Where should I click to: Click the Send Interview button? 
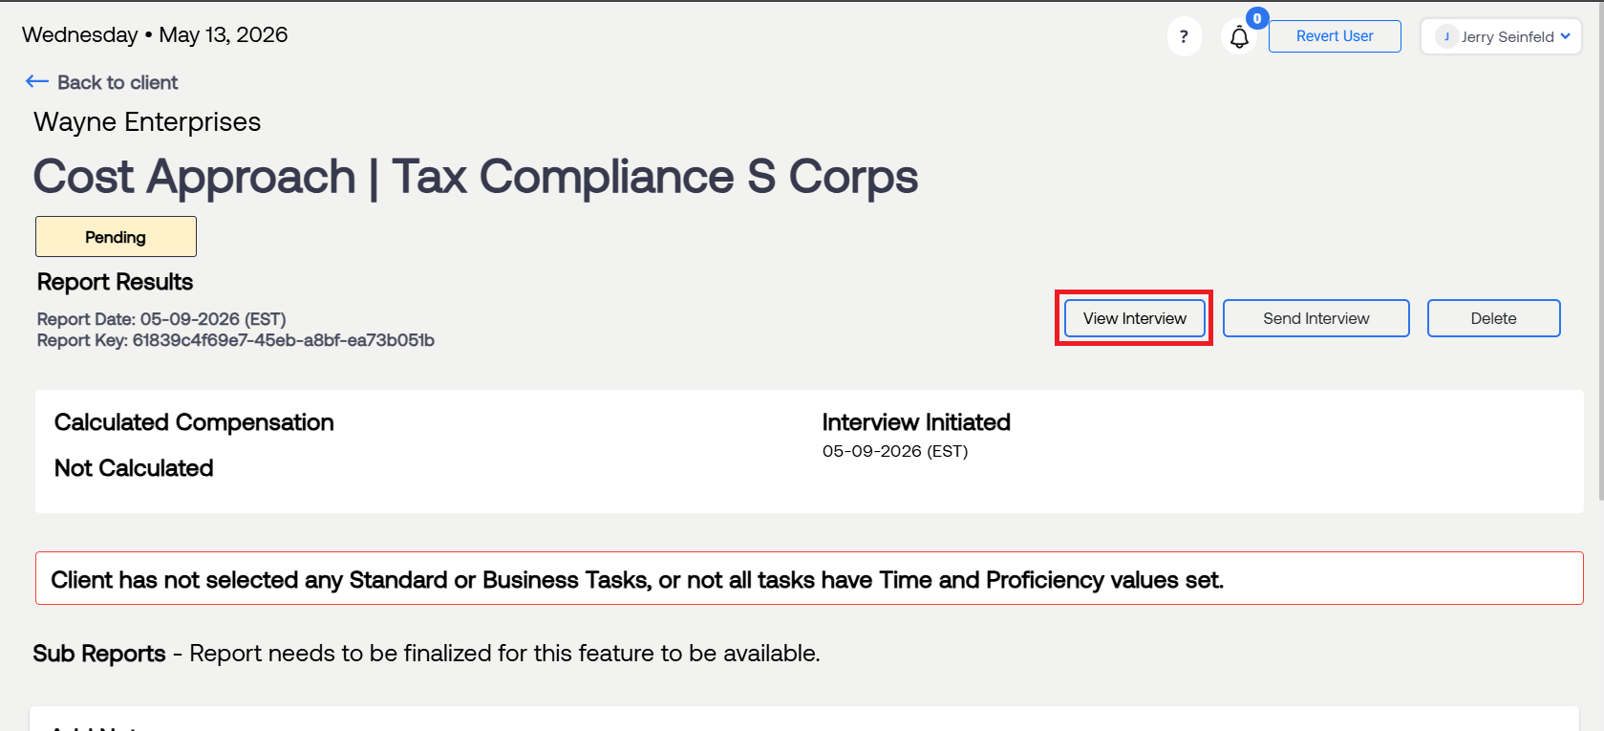[1315, 318]
